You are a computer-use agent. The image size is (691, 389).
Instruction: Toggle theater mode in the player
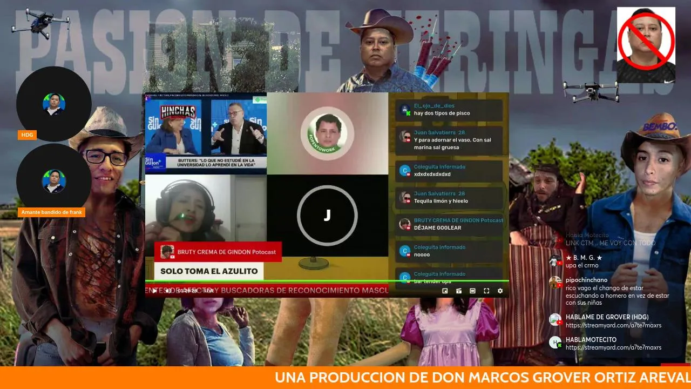click(x=472, y=291)
